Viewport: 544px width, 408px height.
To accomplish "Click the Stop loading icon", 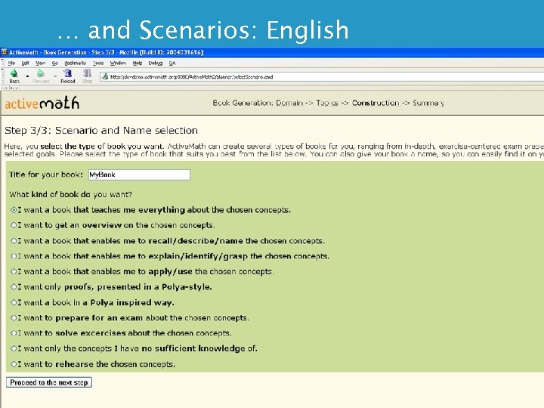I will 87,73.
